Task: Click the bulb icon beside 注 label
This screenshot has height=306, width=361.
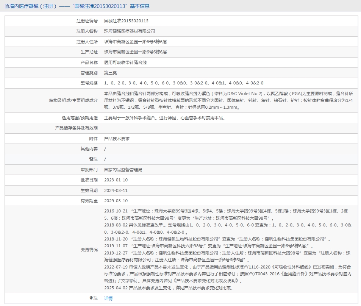Action: pos(91,298)
